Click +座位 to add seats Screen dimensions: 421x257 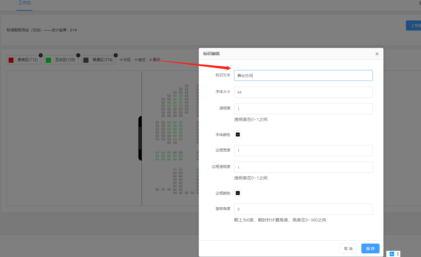[140, 60]
